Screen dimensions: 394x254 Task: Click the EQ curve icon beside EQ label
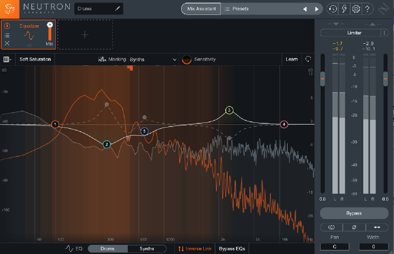pos(69,249)
